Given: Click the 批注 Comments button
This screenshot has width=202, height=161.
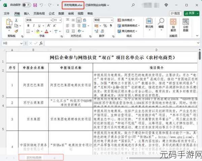Looking at the screenshot, I should click(x=175, y=13).
